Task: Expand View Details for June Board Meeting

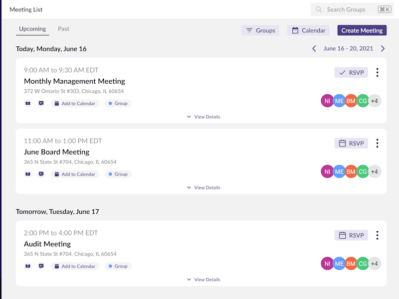Action: coord(203,187)
